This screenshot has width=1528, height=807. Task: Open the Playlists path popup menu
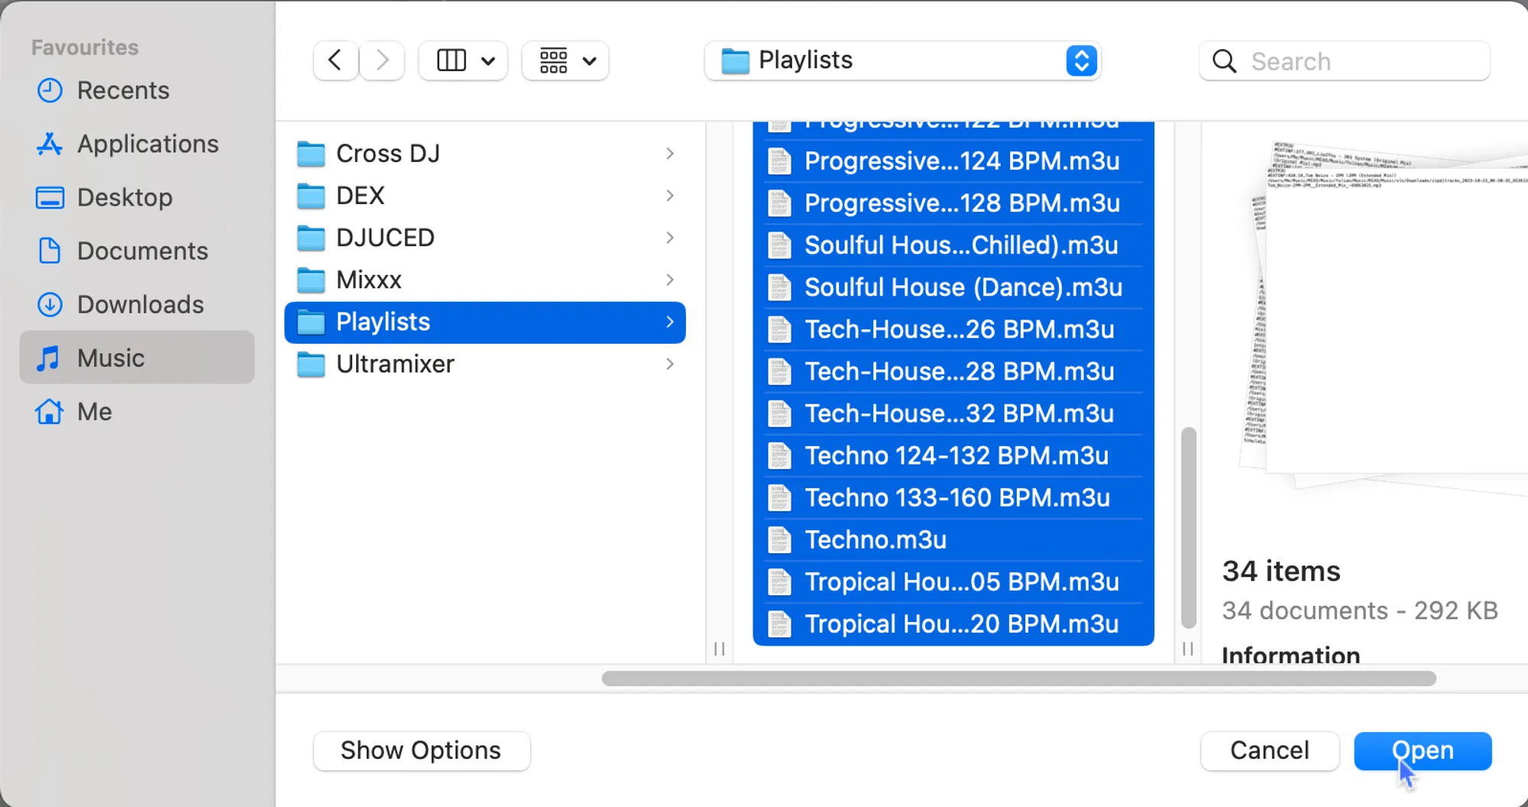[902, 60]
